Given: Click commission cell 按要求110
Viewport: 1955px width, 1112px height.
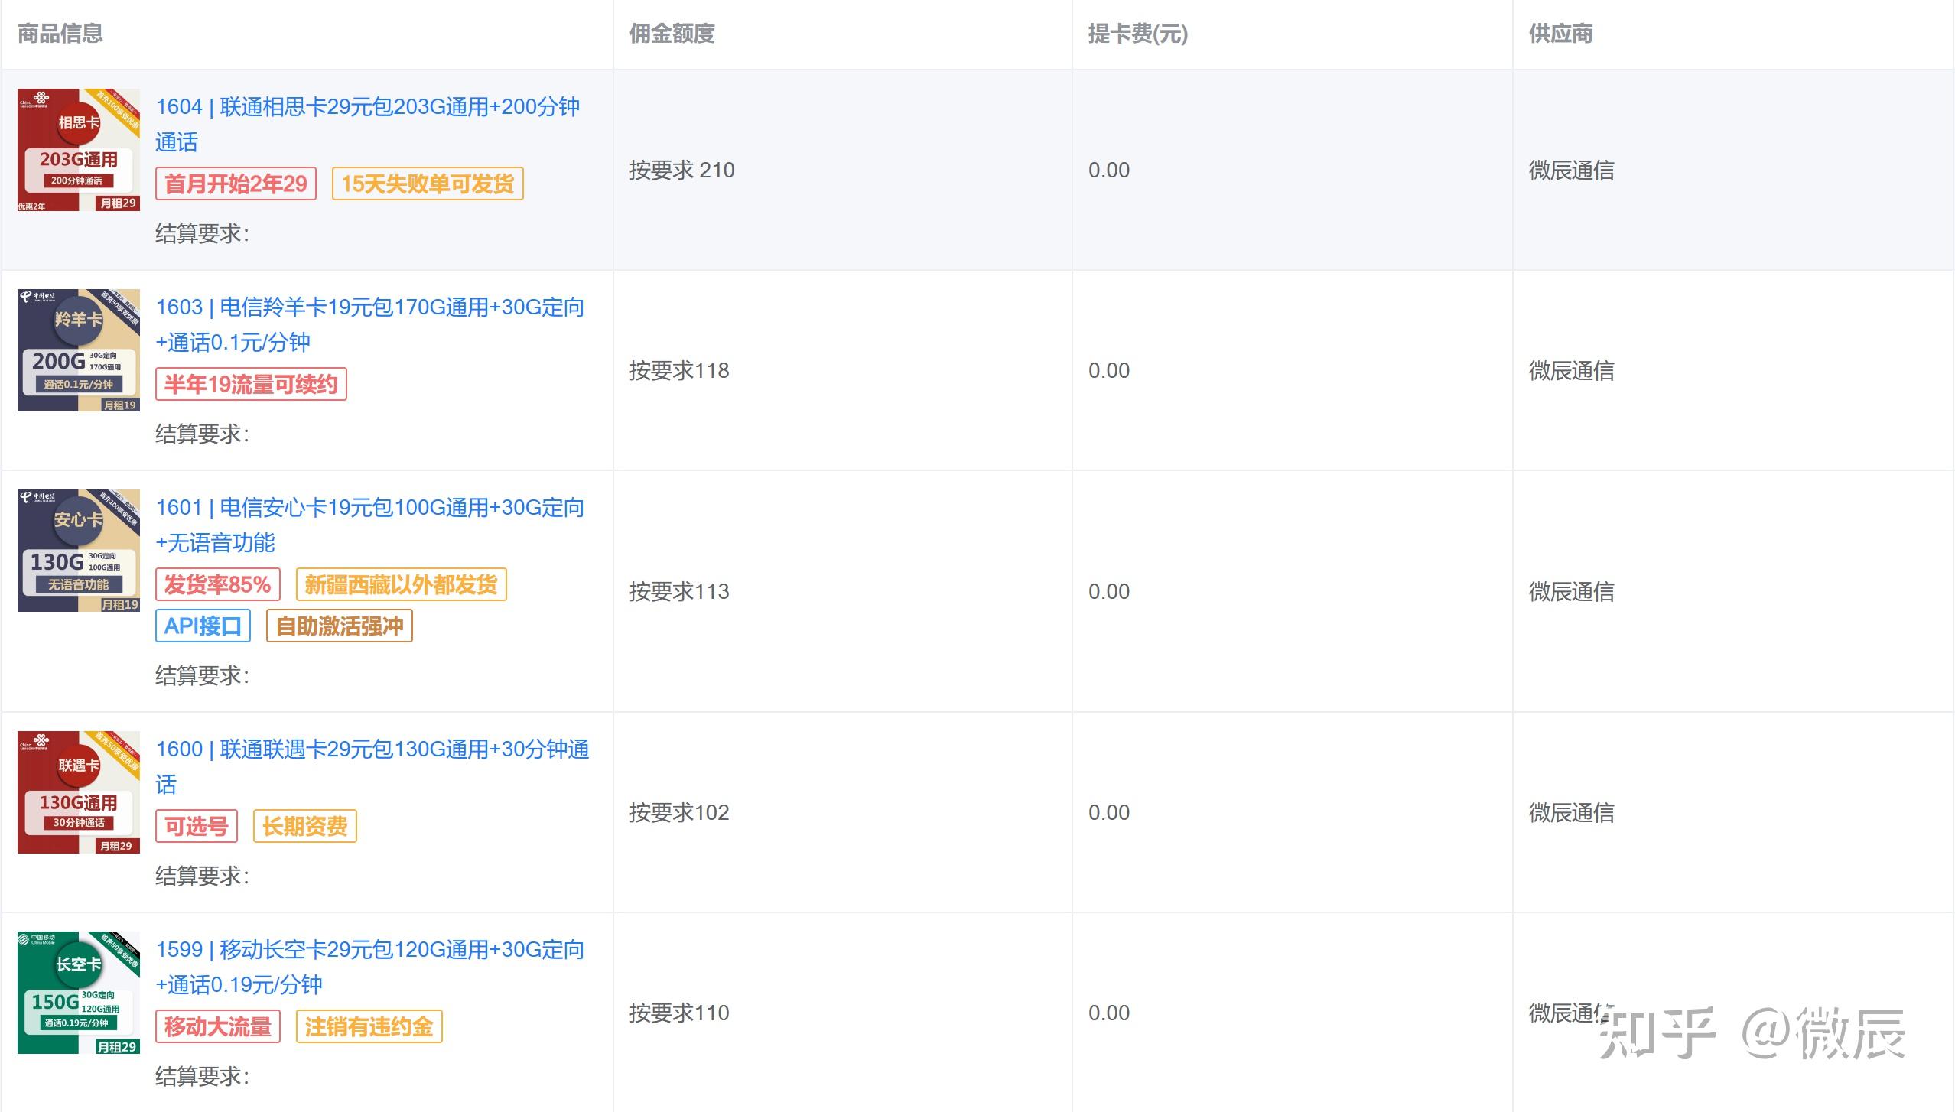Looking at the screenshot, I should click(x=679, y=1013).
